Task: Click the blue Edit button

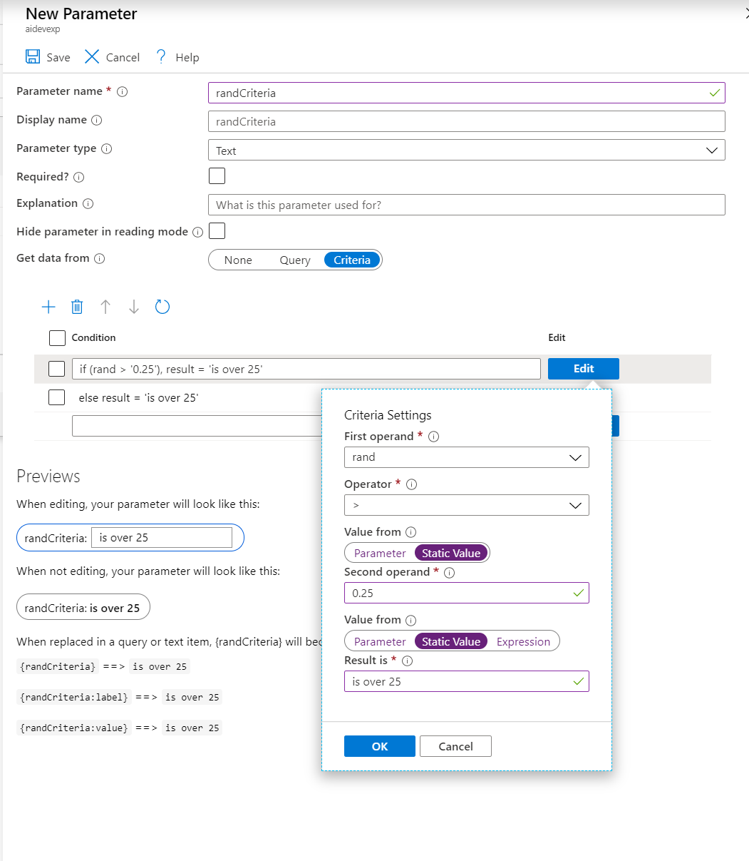Action: 583,369
